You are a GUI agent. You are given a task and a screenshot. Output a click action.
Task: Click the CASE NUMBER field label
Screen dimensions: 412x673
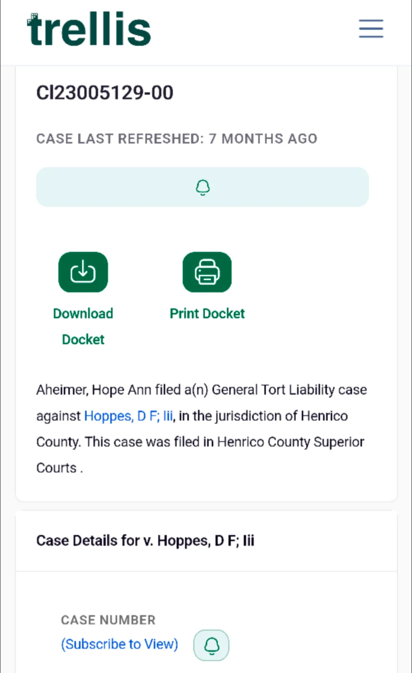pos(108,620)
